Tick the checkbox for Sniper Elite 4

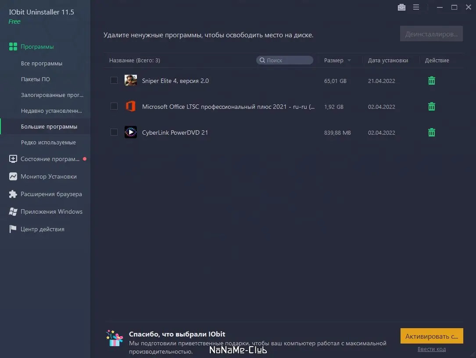[x=114, y=80]
